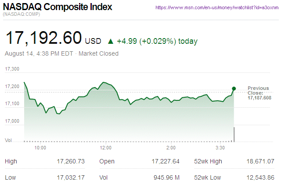Click the green up-arrow change indicator
This screenshot has width=281, height=184.
click(x=111, y=42)
